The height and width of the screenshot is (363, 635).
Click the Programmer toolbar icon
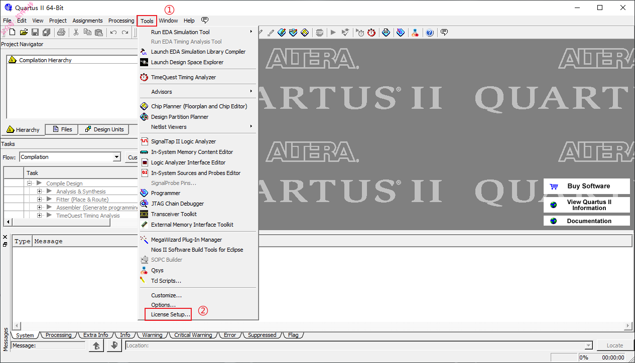(400, 33)
